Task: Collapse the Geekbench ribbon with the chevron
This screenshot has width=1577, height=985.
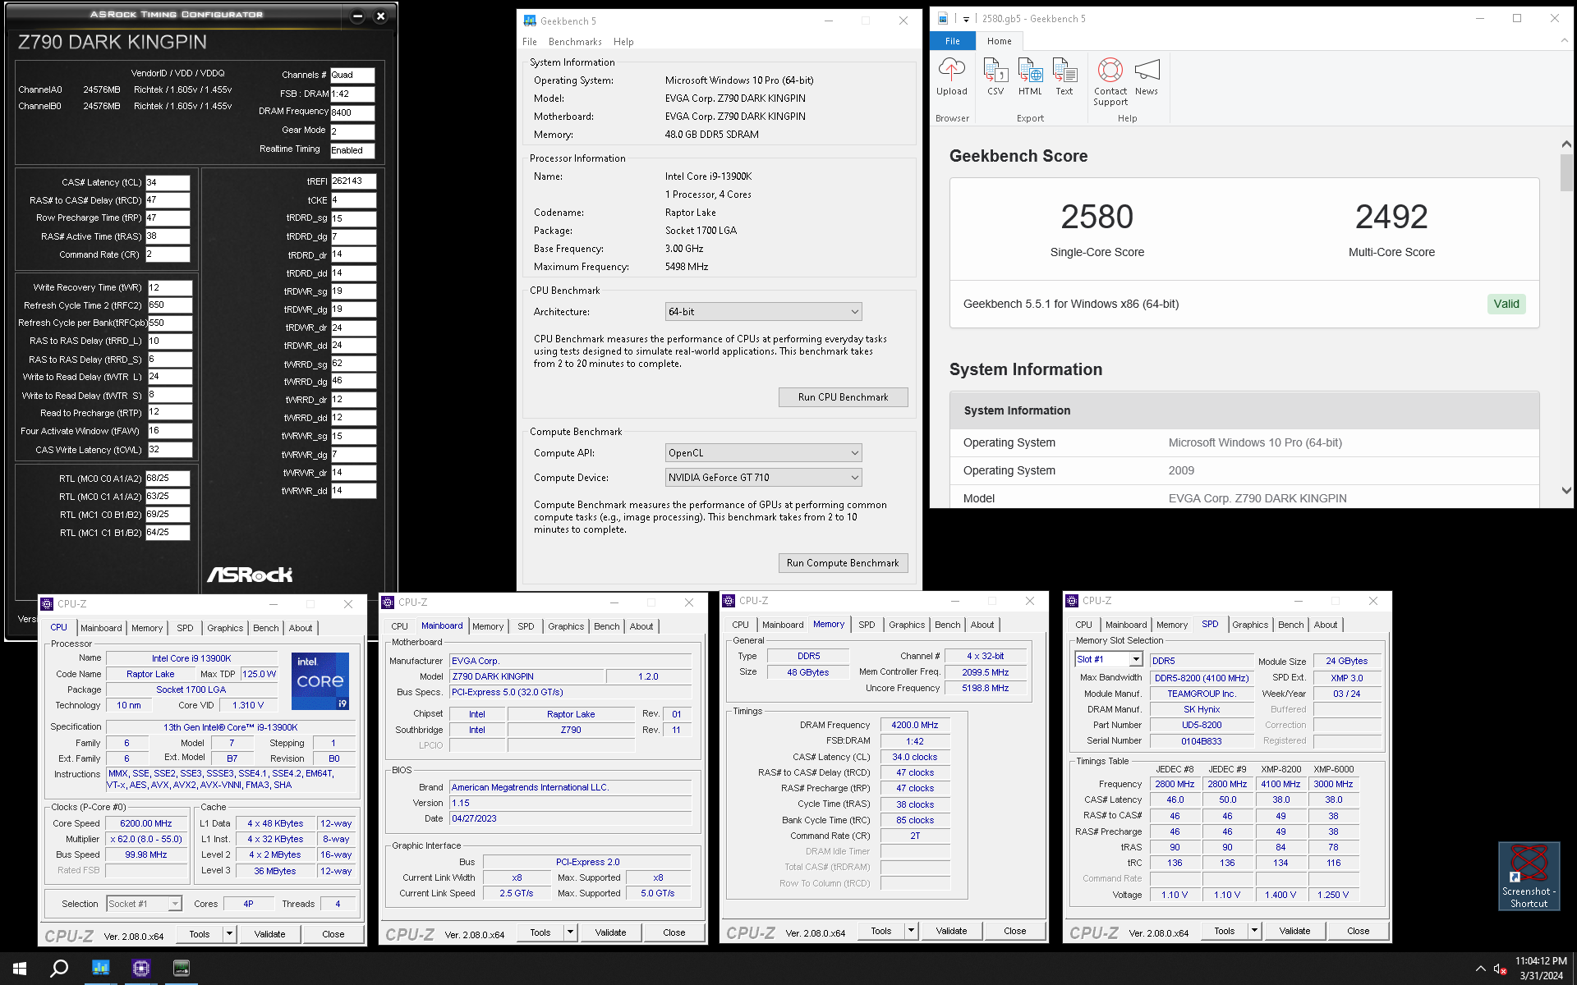Action: click(1563, 40)
